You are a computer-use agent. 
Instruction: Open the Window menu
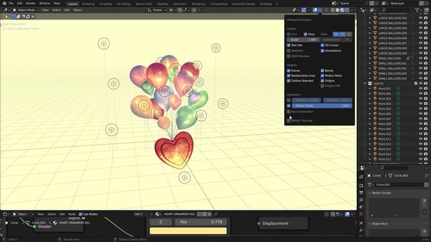coord(44,3)
